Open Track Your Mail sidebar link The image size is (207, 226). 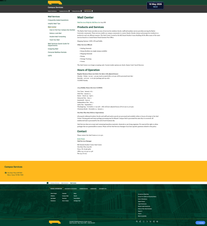54,40
